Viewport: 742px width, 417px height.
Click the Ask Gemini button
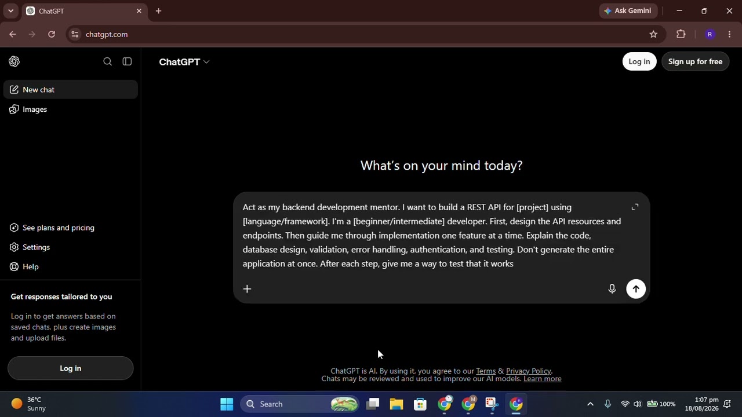[x=627, y=11]
